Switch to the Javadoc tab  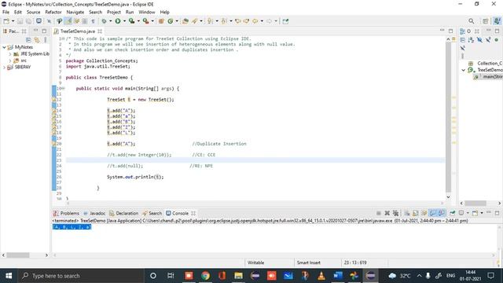[94, 213]
